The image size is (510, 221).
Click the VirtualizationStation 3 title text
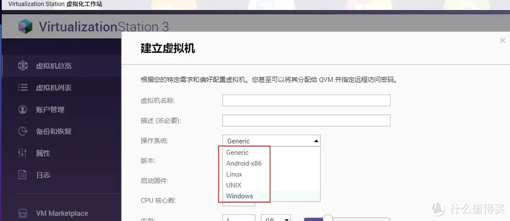click(104, 26)
